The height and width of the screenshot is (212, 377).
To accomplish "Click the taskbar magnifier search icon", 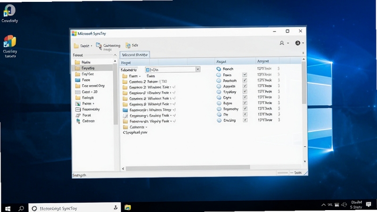I will (x=21, y=208).
